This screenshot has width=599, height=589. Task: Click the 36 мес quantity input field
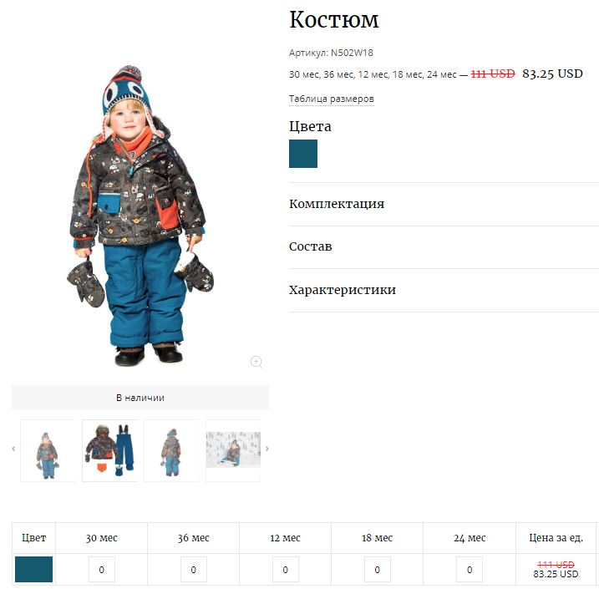pos(194,569)
